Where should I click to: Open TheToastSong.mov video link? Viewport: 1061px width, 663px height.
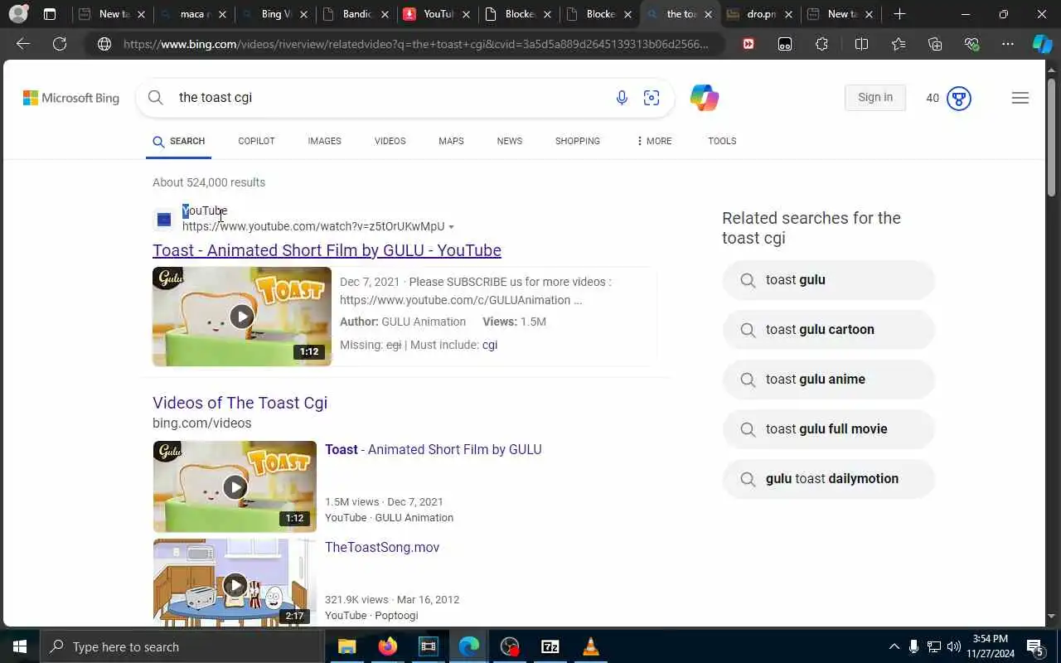382,548
